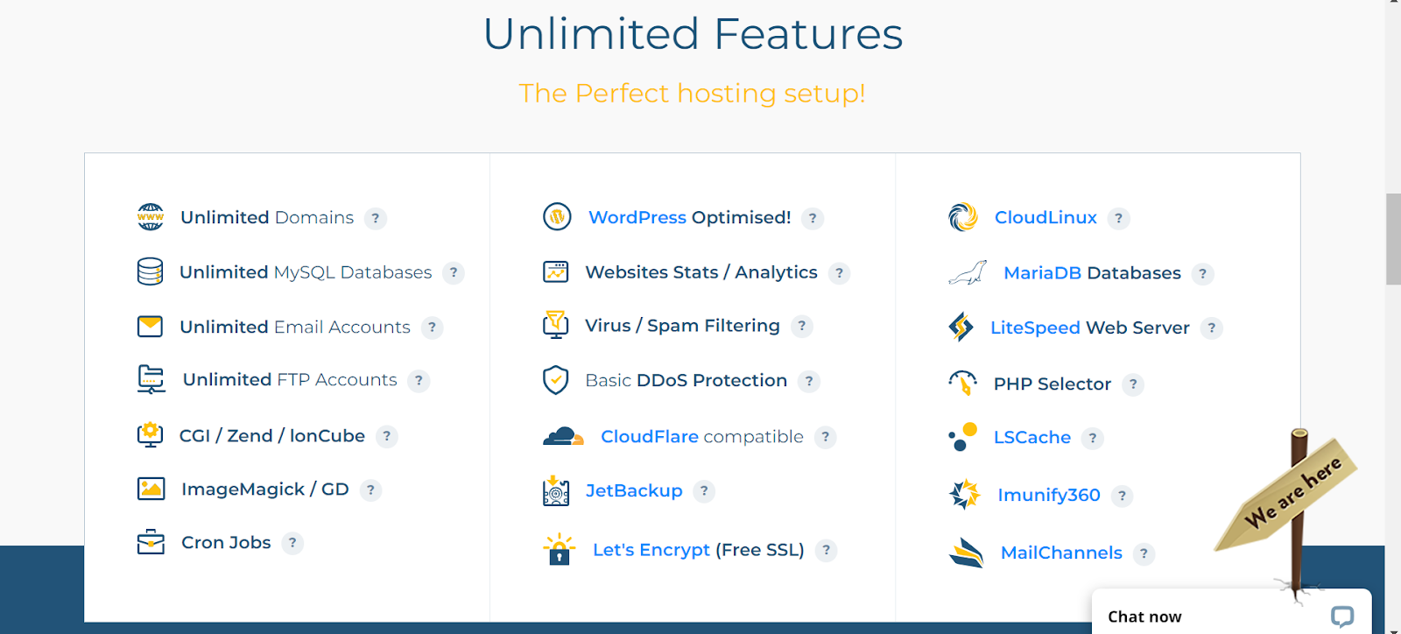Open help tooltip for Websites Stats / Analytics
This screenshot has width=1401, height=634.
[x=839, y=273]
